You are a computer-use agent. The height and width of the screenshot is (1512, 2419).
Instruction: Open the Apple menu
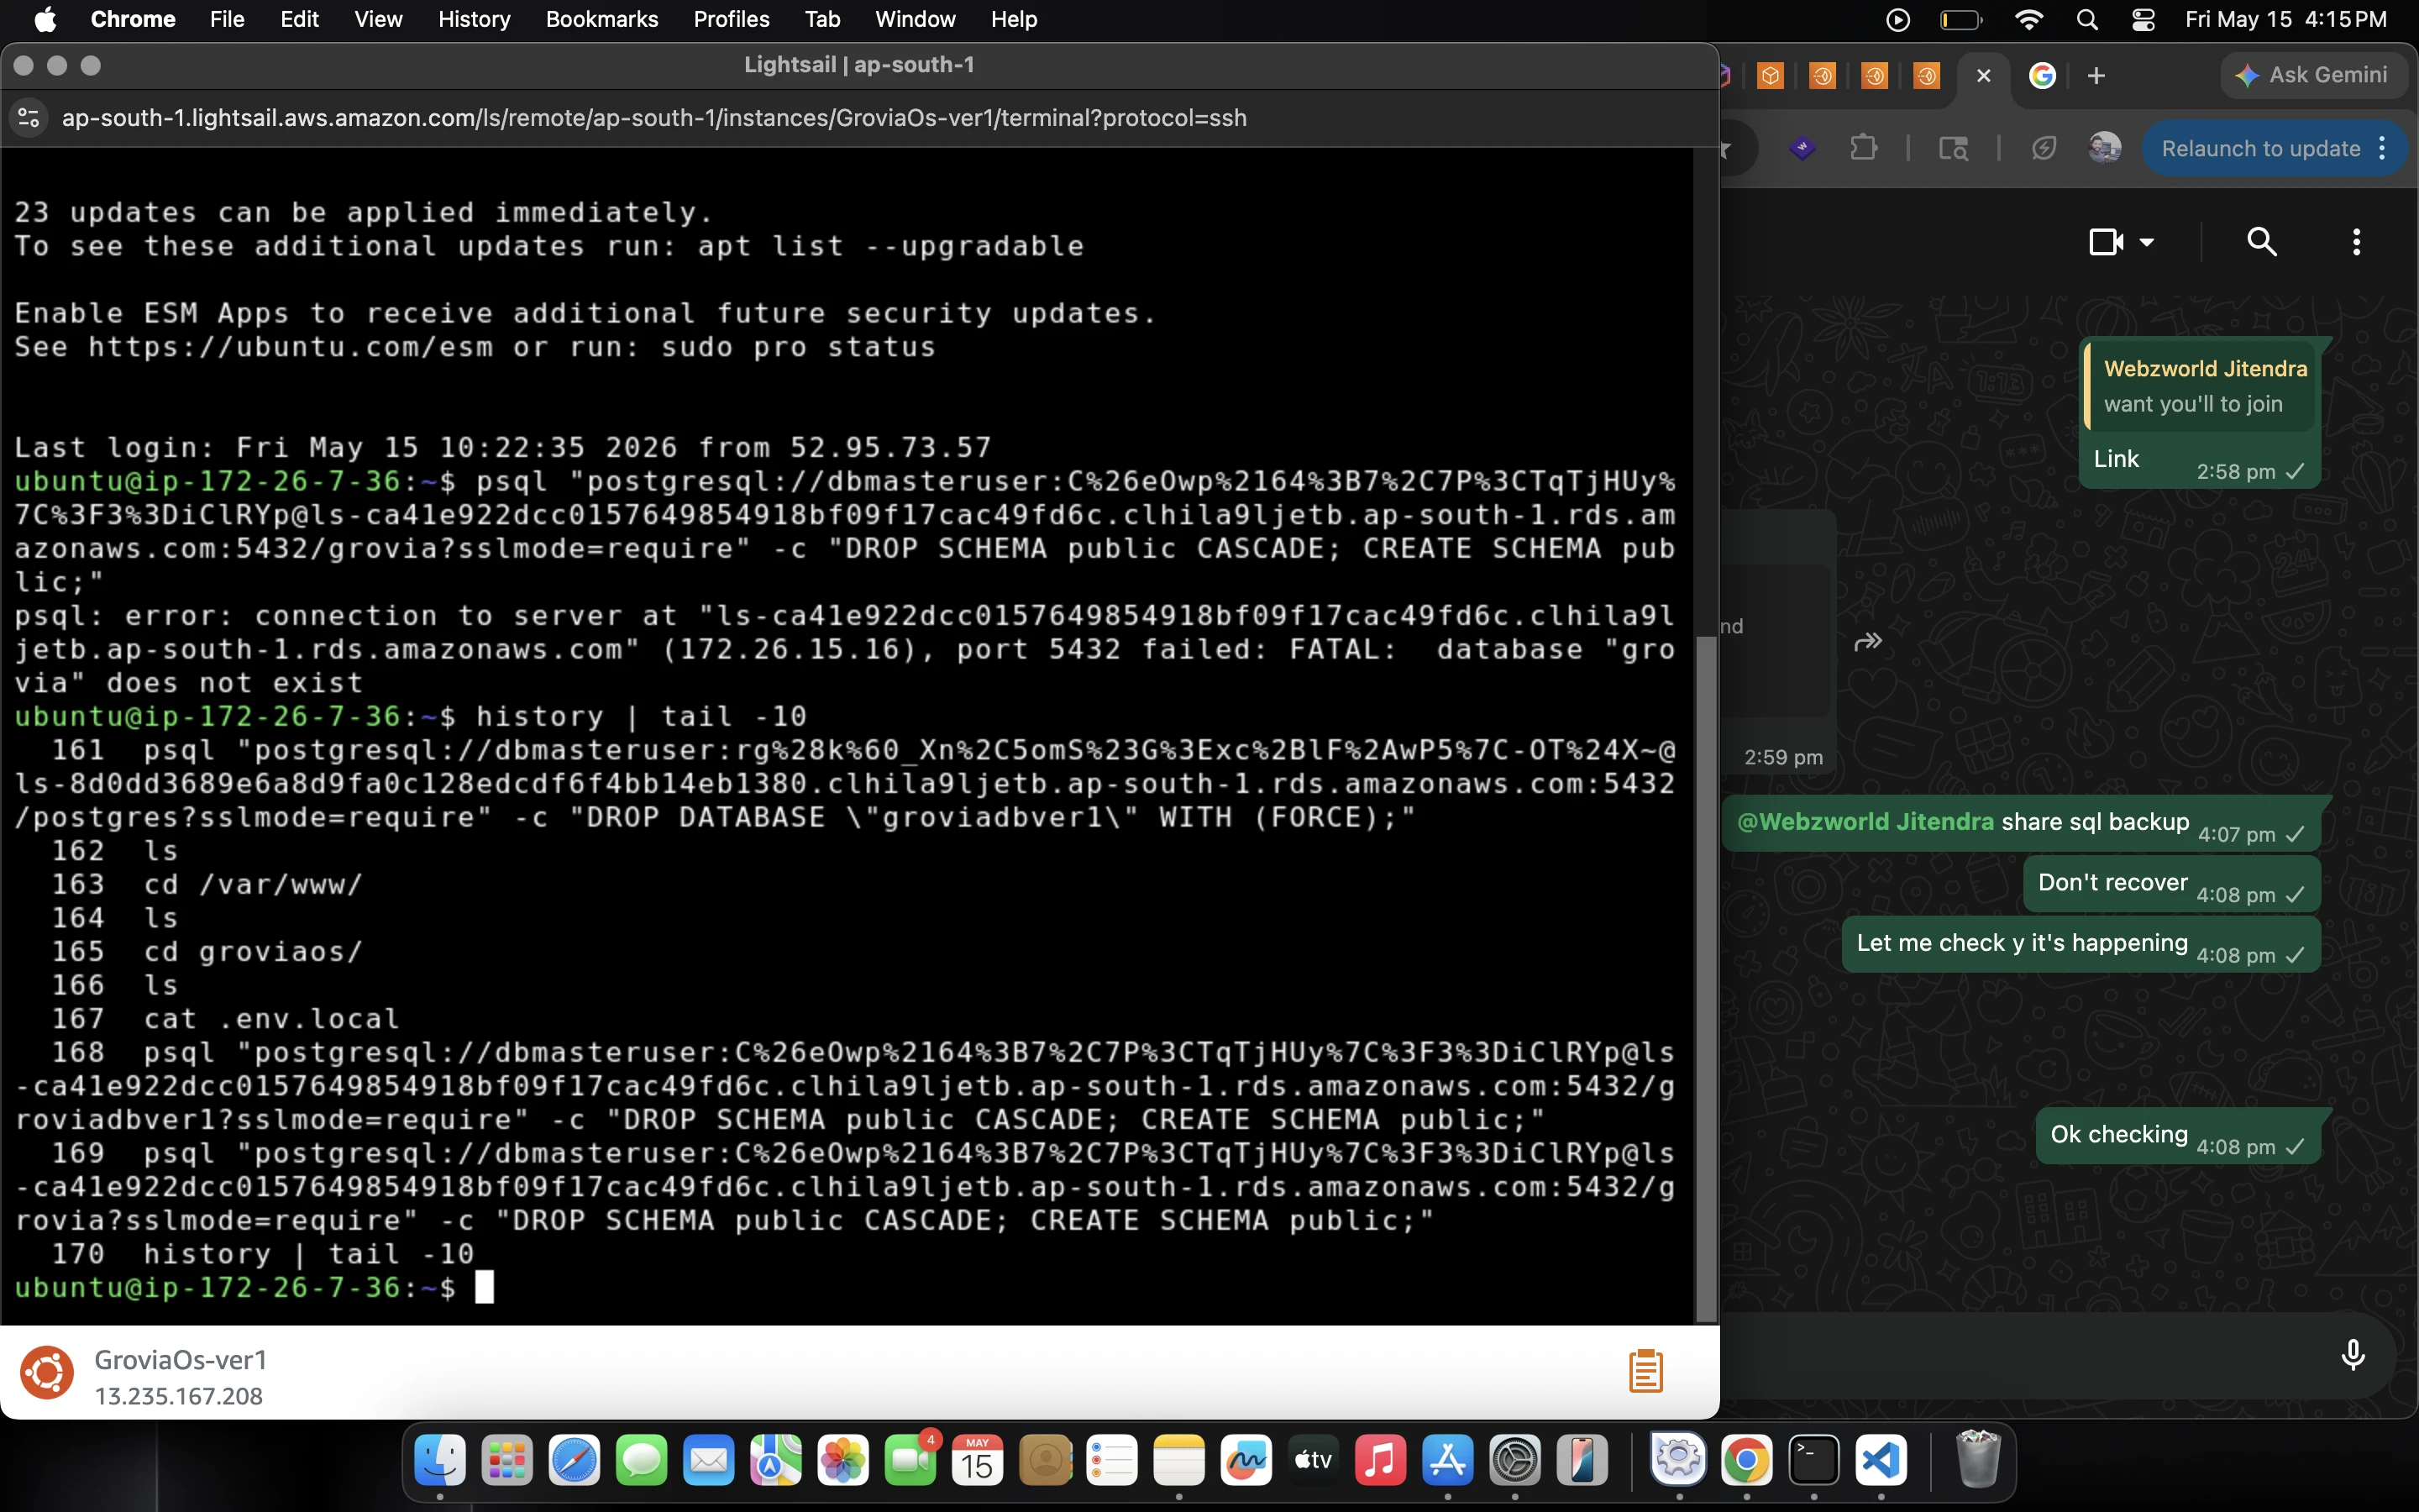(45, 19)
